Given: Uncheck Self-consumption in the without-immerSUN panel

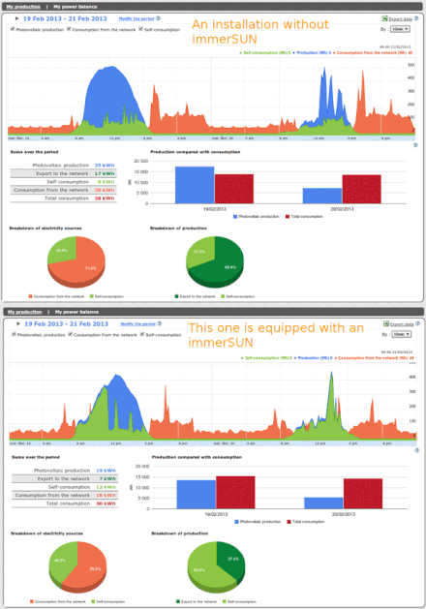Looking at the screenshot, I should coord(141,29).
